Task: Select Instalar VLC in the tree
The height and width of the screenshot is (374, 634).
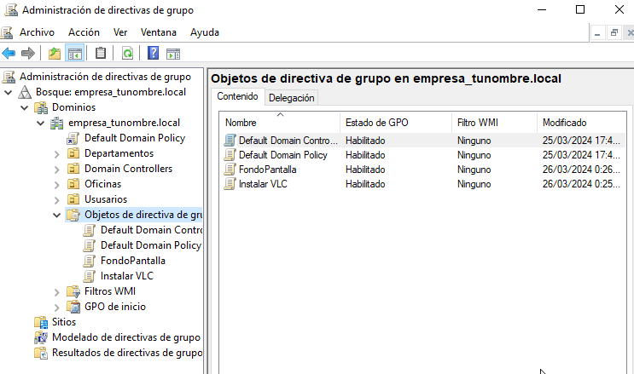Action: [x=127, y=276]
